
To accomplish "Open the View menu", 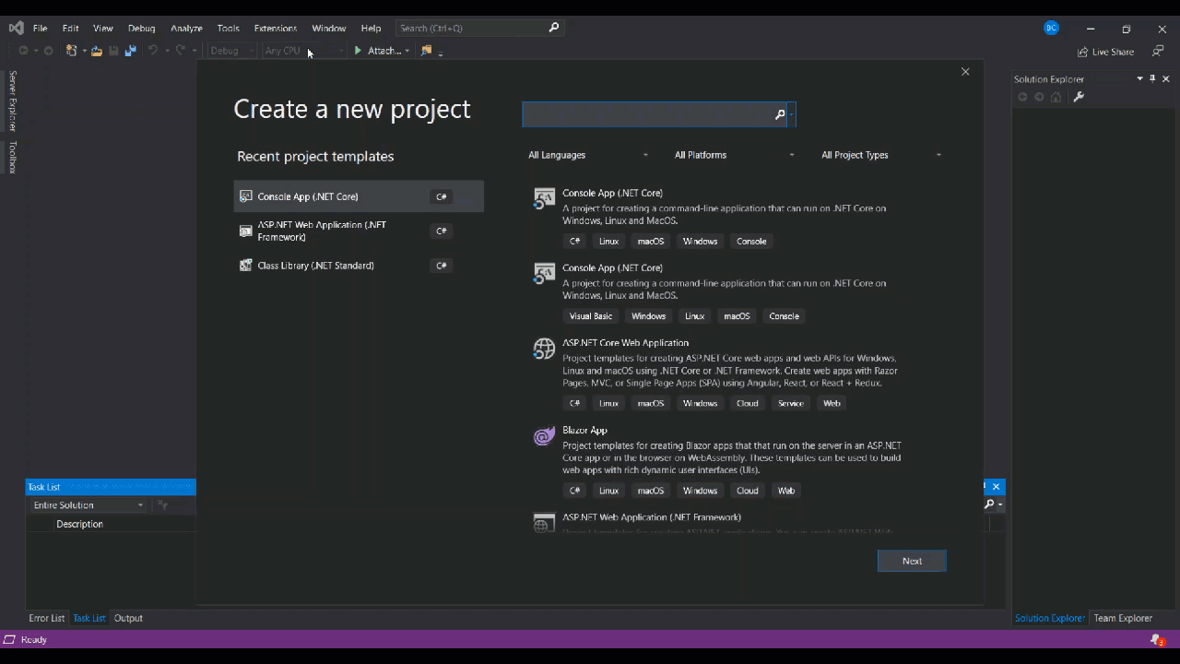I will [102, 29].
